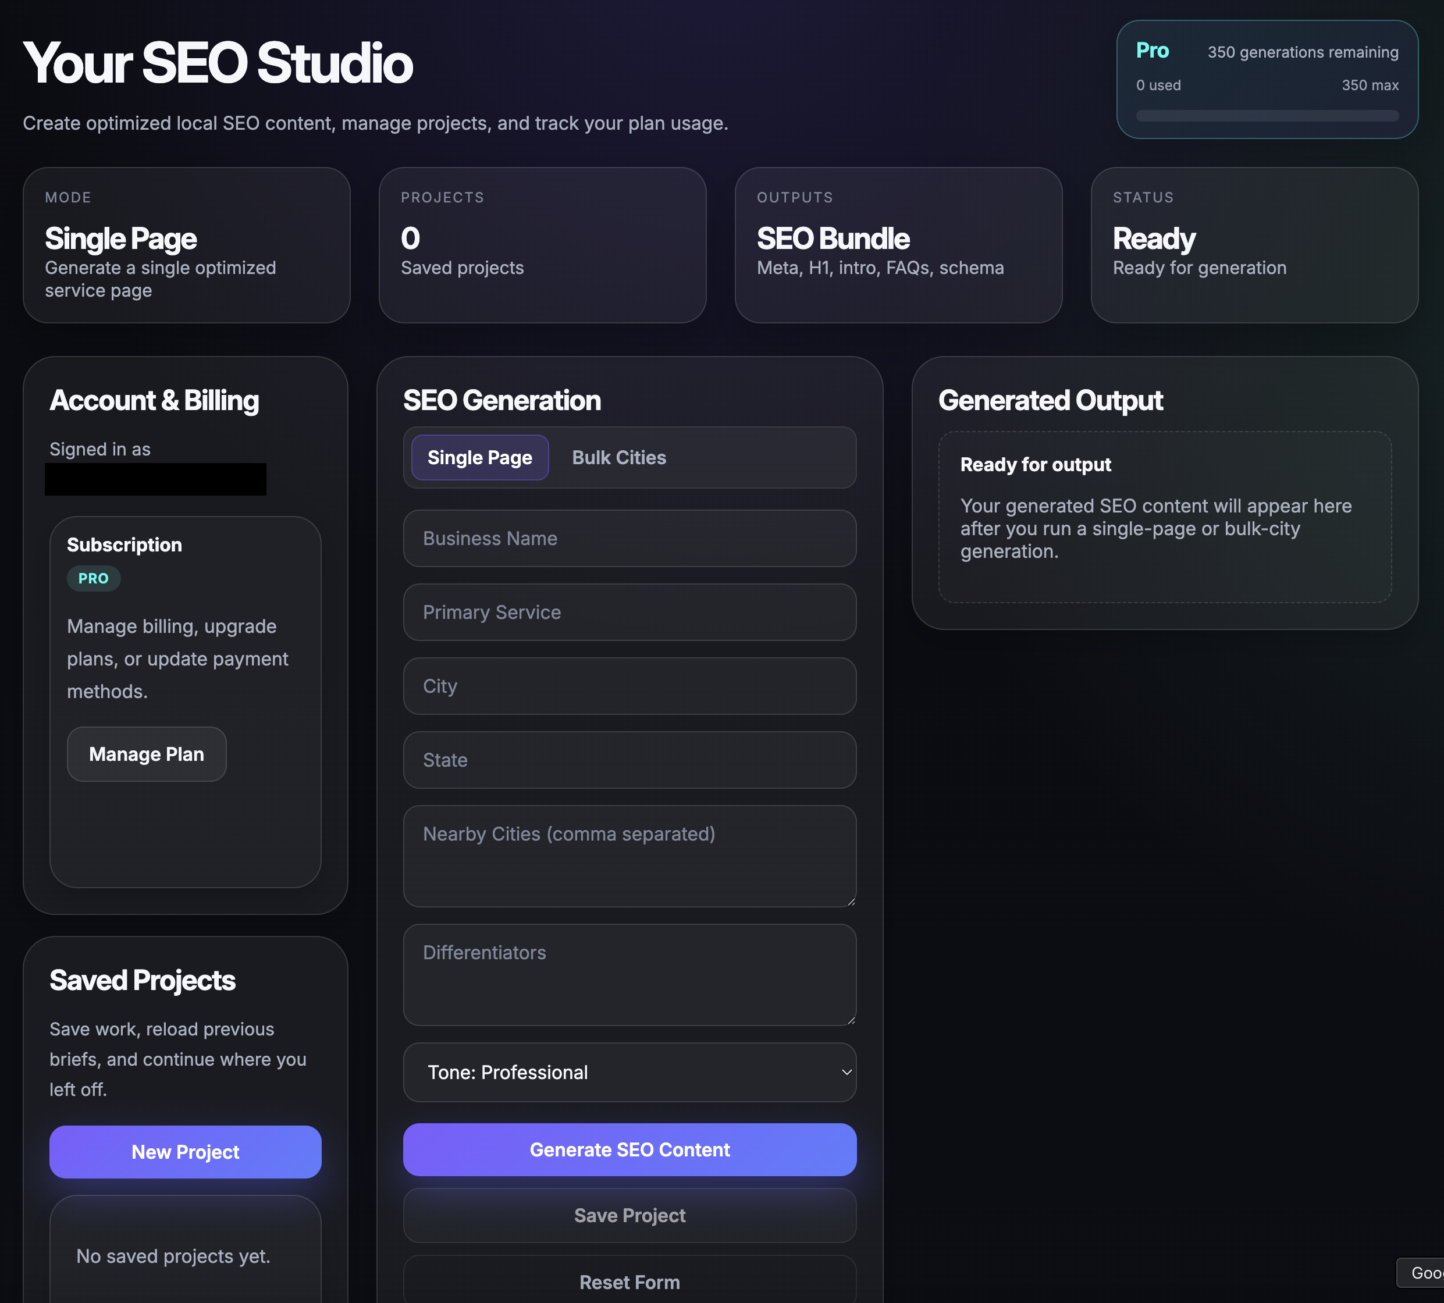Grab the Nearby Cities resize handle

coord(851,902)
